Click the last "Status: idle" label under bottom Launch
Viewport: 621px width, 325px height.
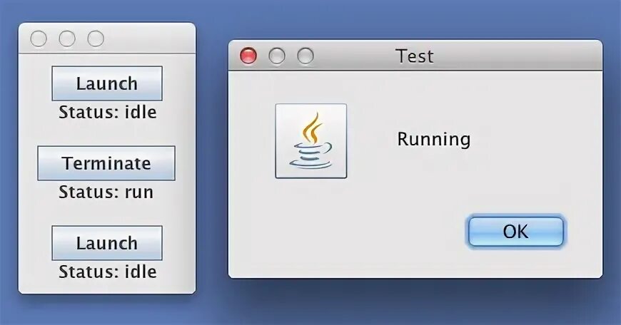click(x=108, y=272)
